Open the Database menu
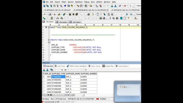This screenshot has width=183, height=103. tap(79, 2)
